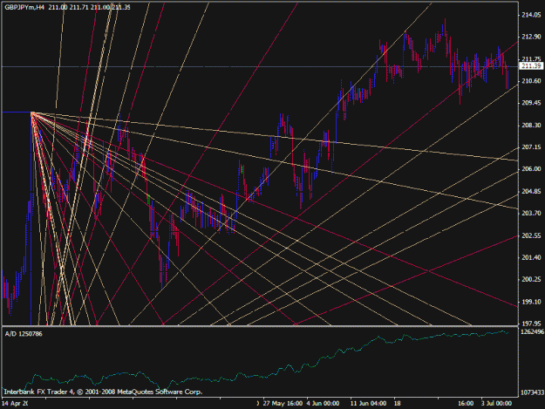Click the 212.90 price axis label

pos(531,37)
